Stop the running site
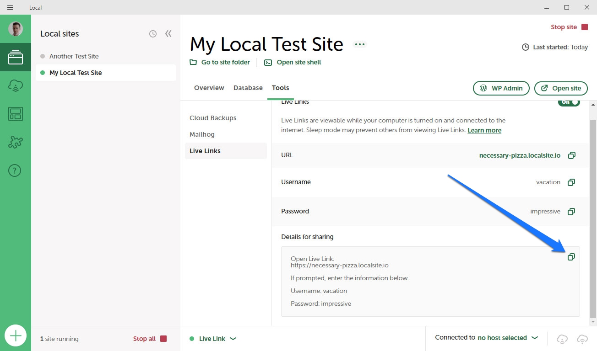Image resolution: width=597 pixels, height=351 pixels. tap(569, 27)
